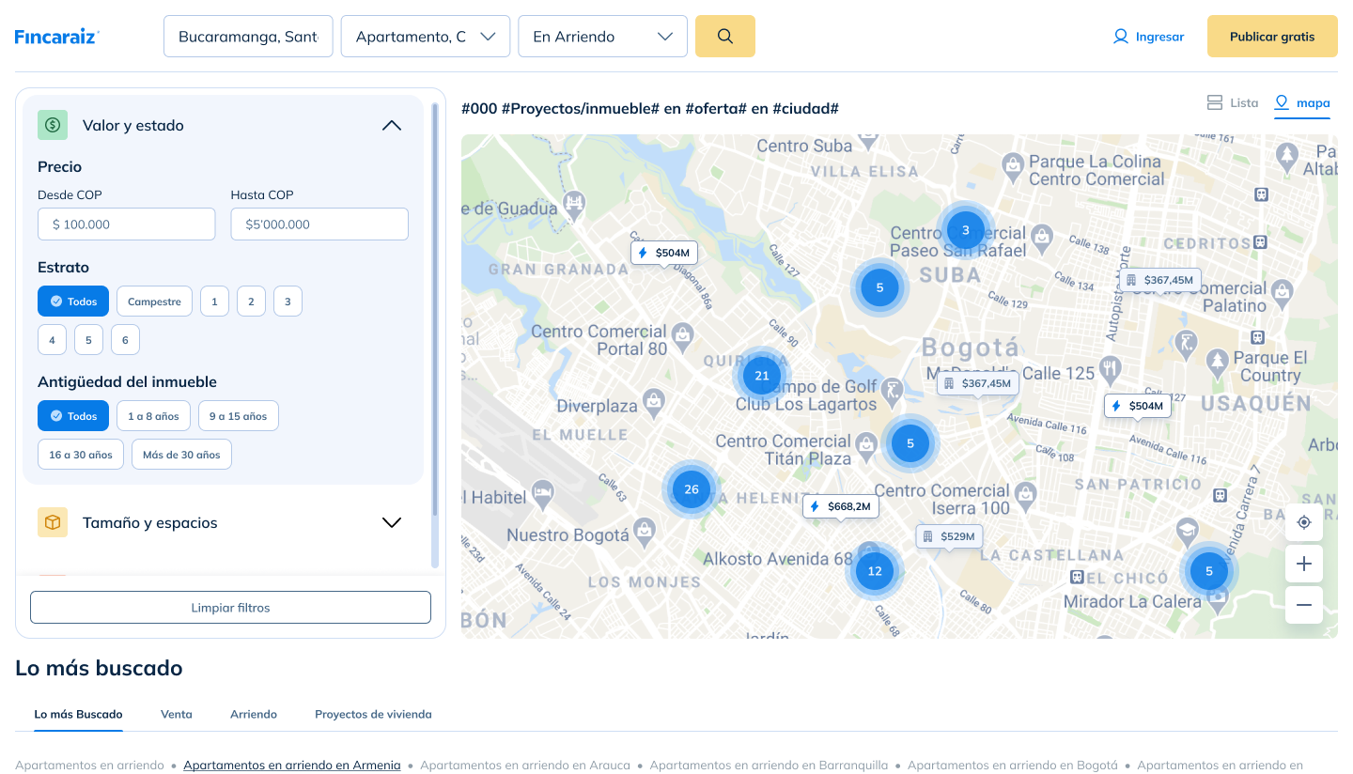Open the cluster marker showing 21
Viewport: 1353px width, 774px height.
[x=762, y=376]
